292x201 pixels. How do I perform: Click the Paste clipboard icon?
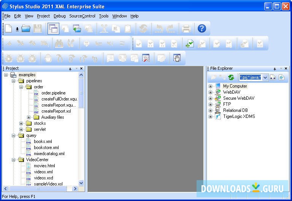(128, 28)
